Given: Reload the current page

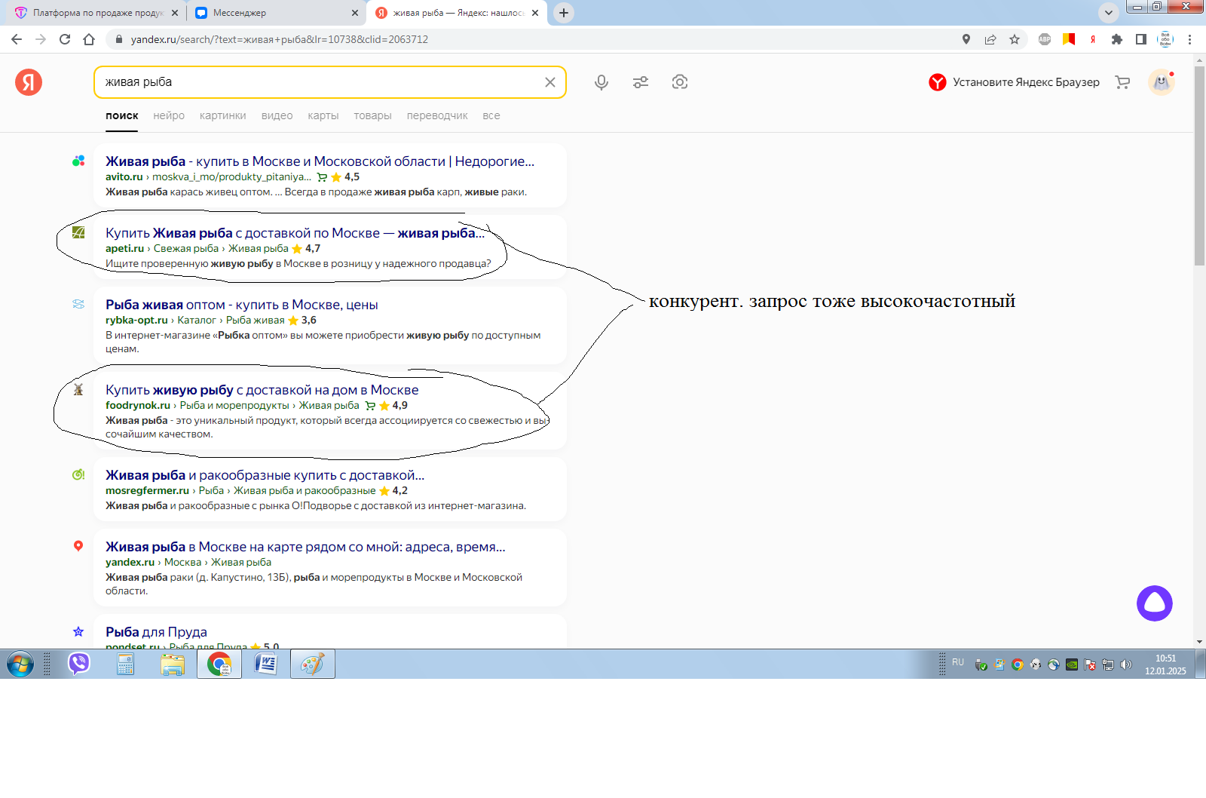Looking at the screenshot, I should click(x=65, y=39).
